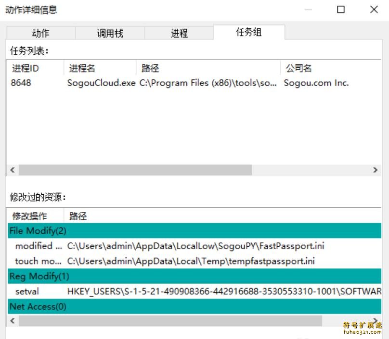
Task: Click 路径 header in modified resources list
Action: (x=222, y=216)
